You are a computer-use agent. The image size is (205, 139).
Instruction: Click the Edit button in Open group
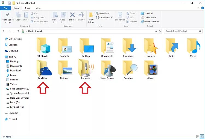(130, 17)
